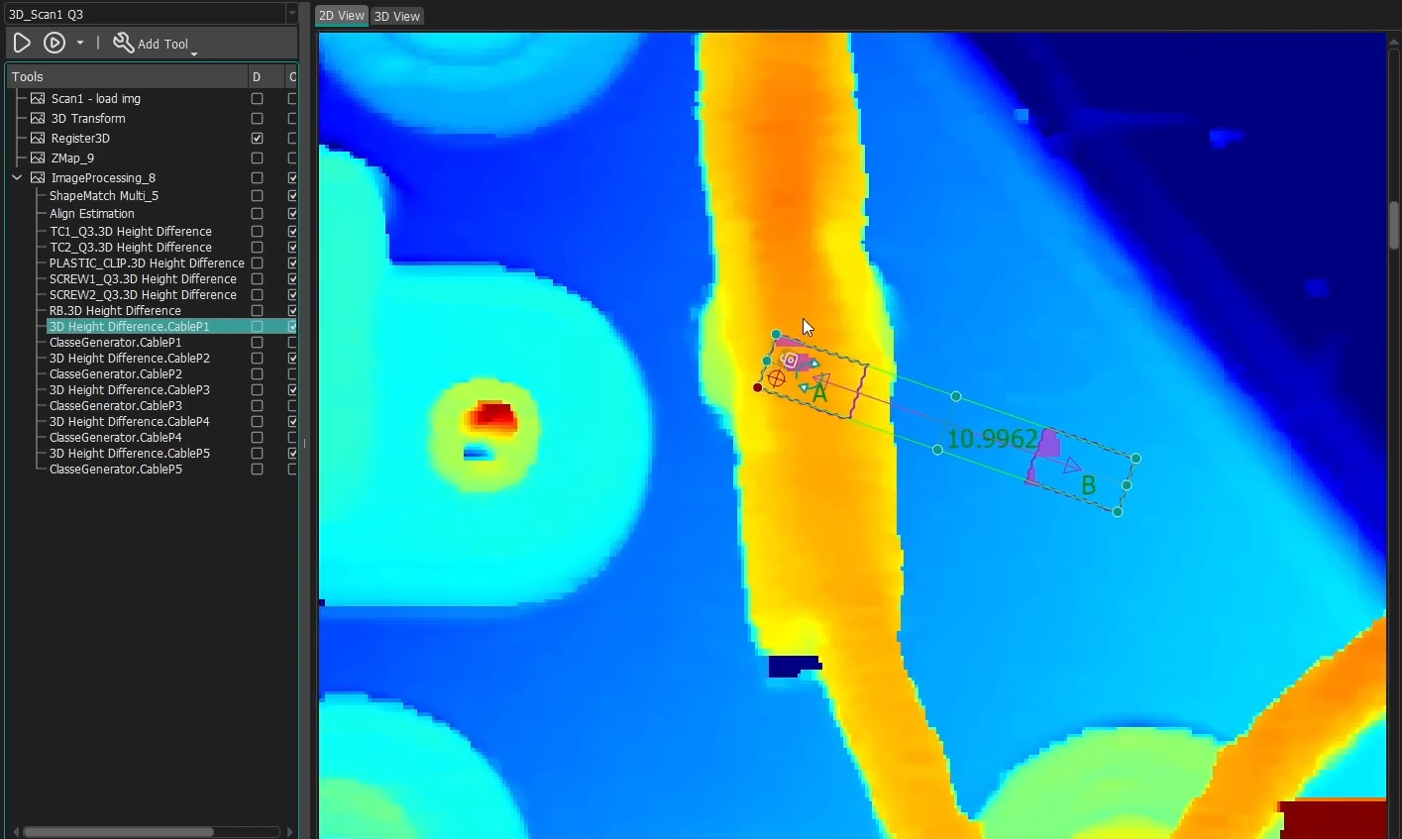Select ClasseGenerator.CableP5 row
1402x839 pixels.
coord(116,470)
